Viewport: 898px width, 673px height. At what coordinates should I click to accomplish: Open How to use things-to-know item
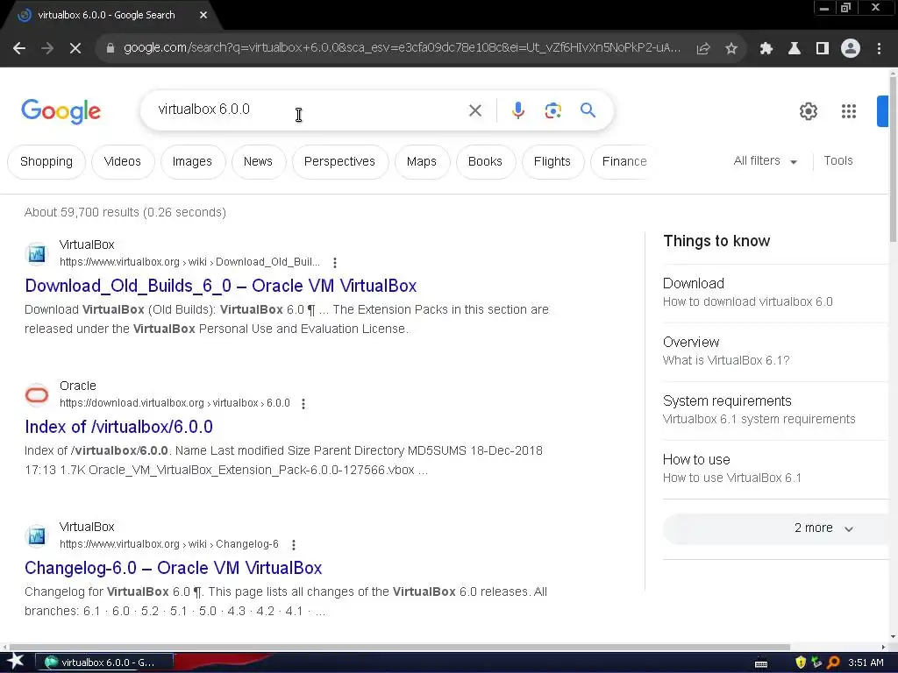point(775,469)
